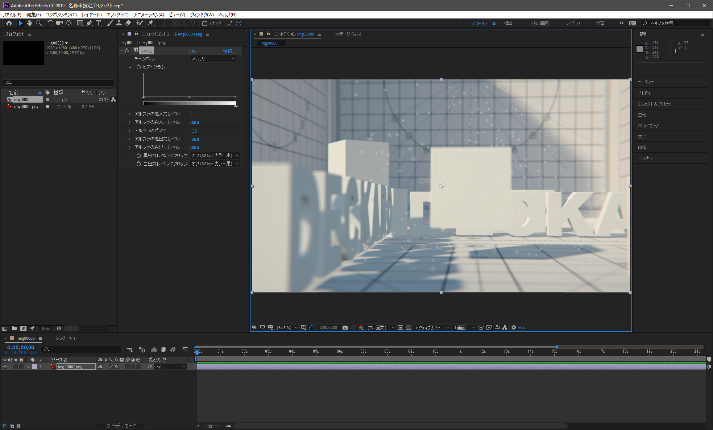Select the Type text tool
Screen dimensions: 713x430
click(x=98, y=23)
